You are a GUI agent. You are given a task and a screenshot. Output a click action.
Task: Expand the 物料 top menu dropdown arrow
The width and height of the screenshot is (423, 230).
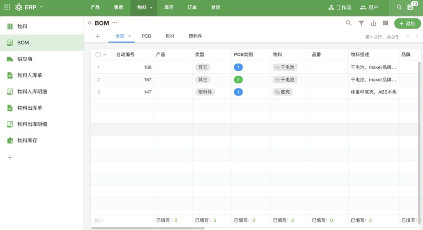coord(151,7)
